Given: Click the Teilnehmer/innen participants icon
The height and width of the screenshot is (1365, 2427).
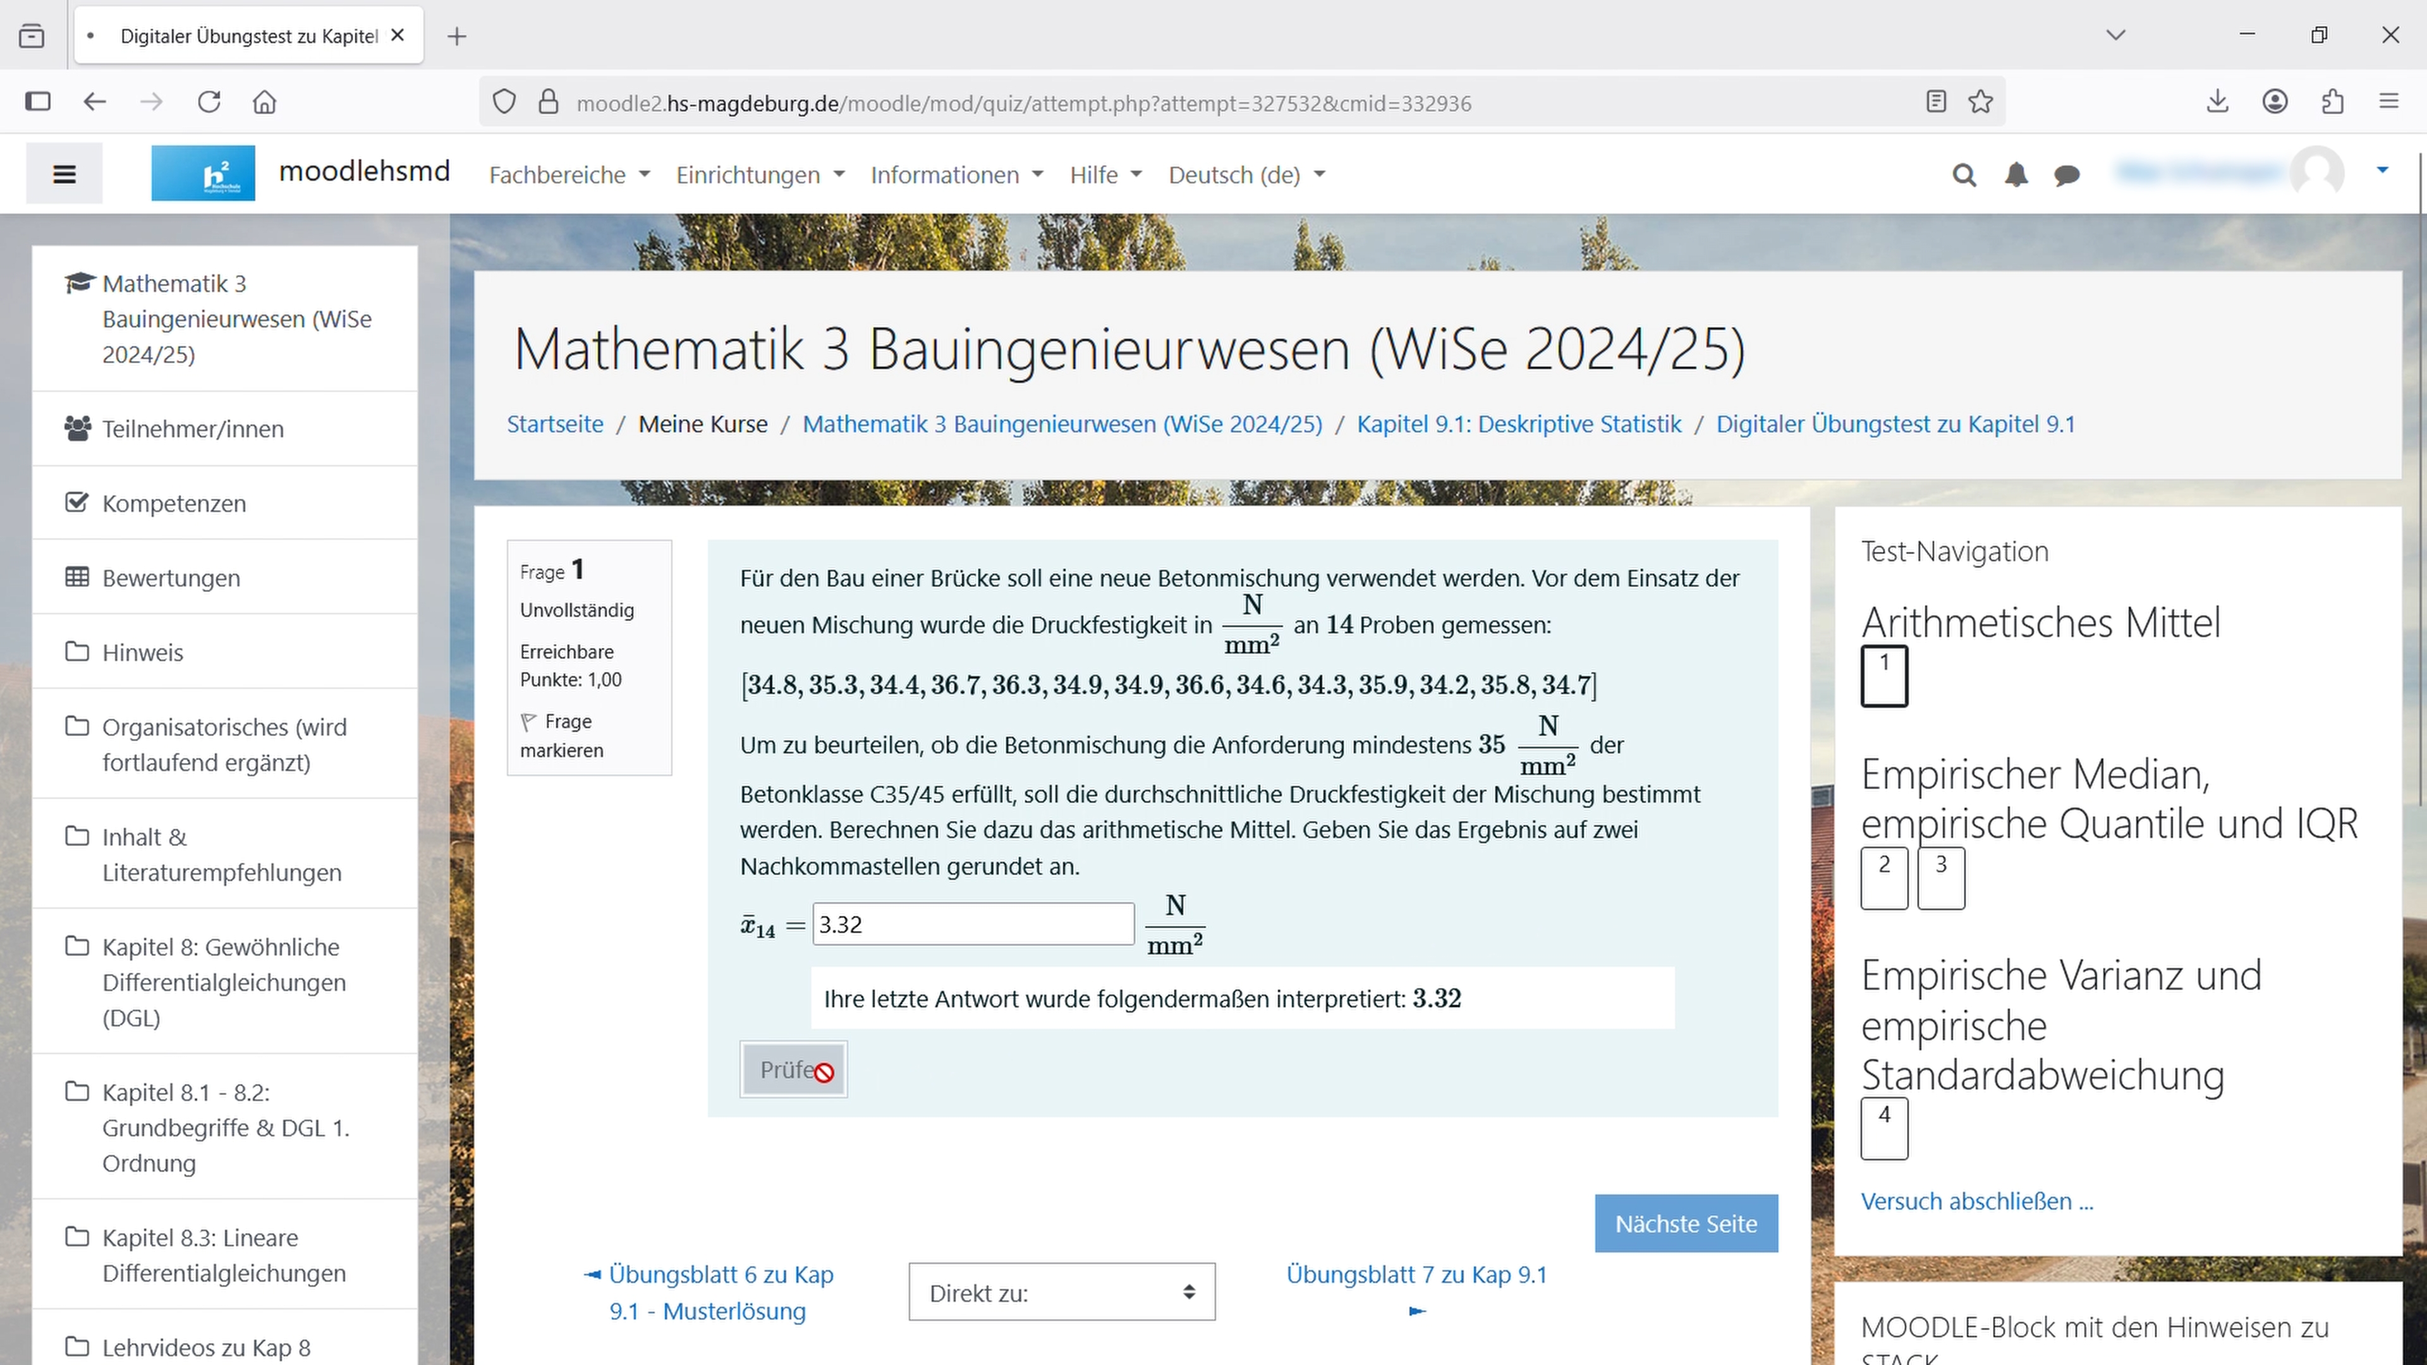Looking at the screenshot, I should (76, 428).
